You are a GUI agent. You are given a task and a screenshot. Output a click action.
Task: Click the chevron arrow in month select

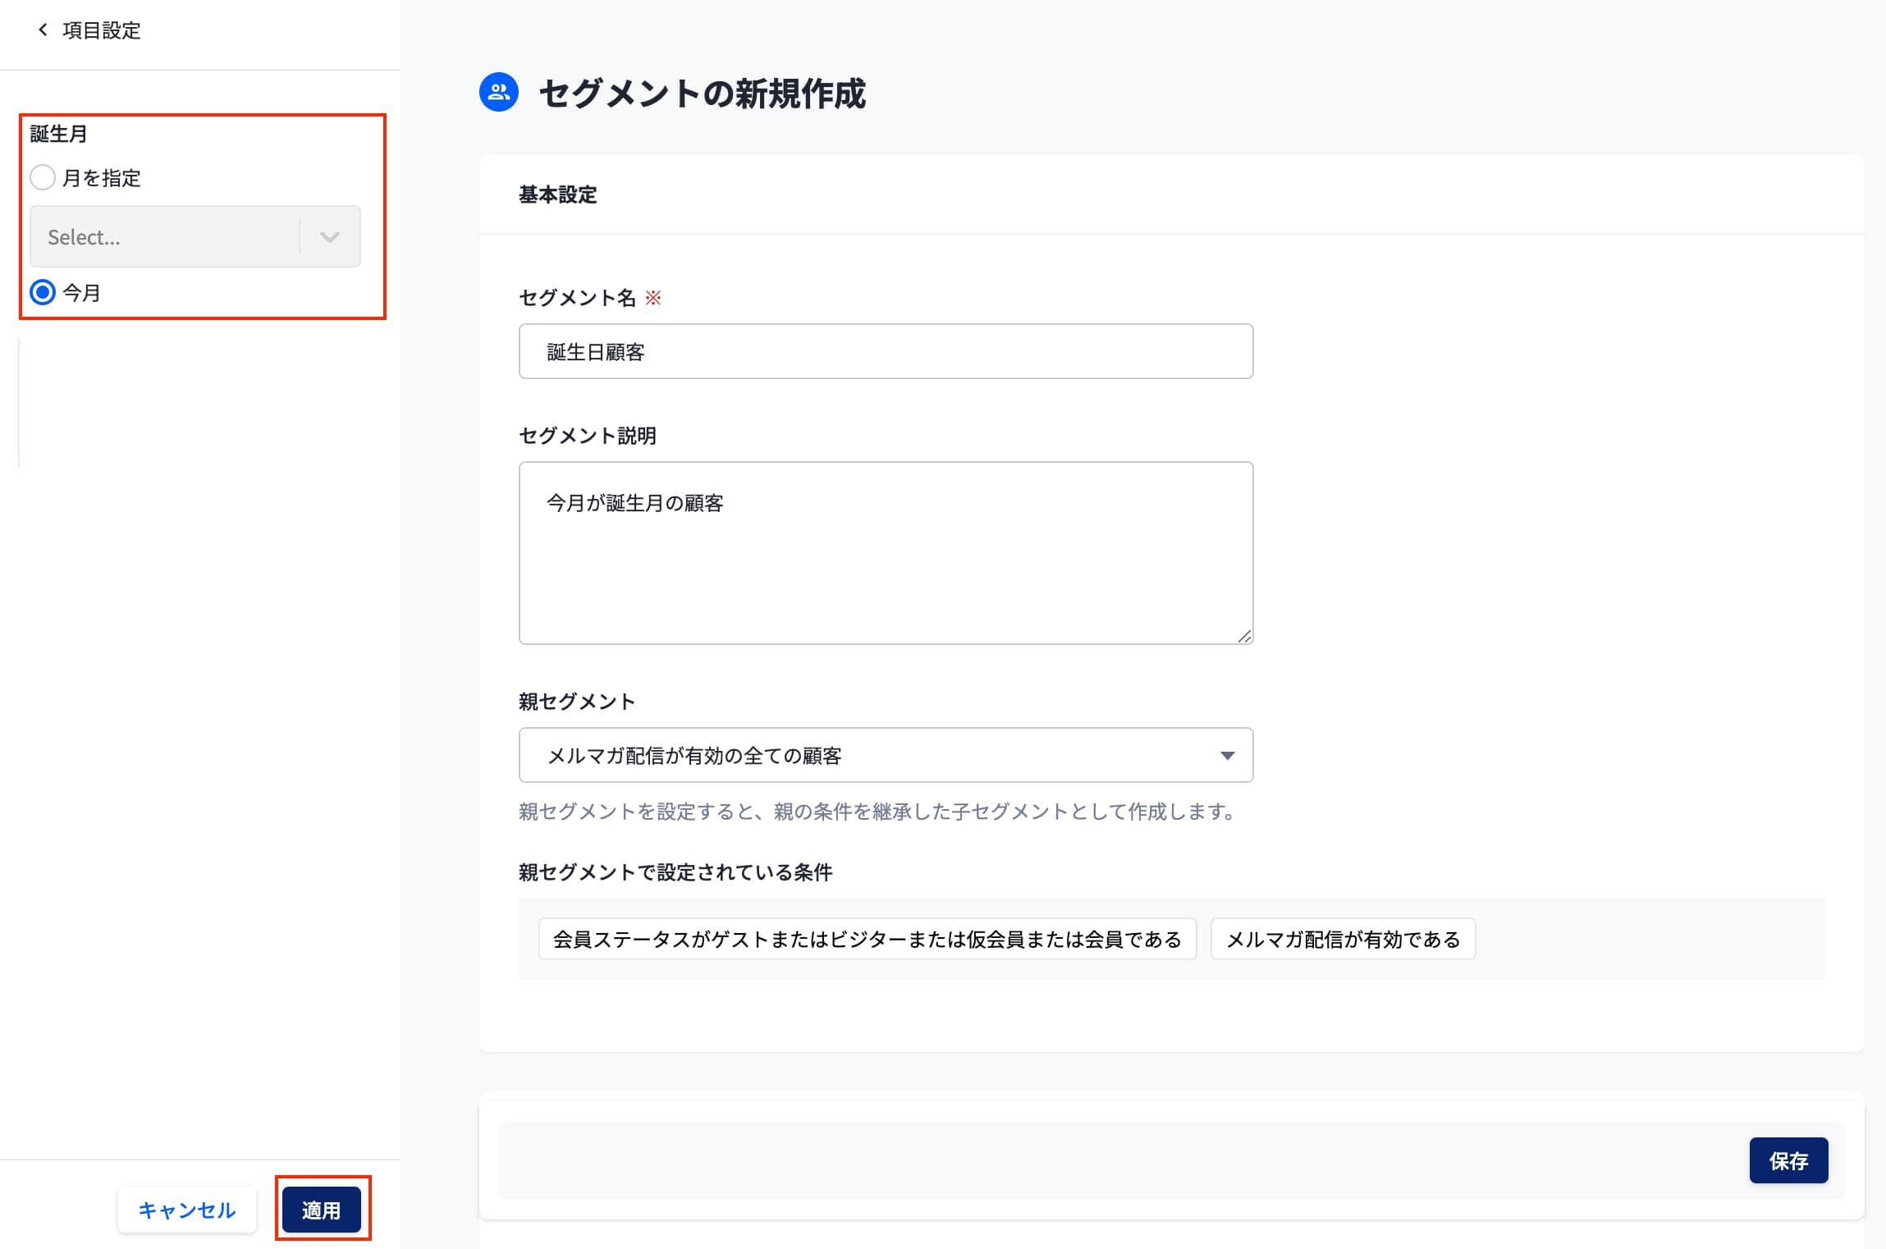pos(330,237)
